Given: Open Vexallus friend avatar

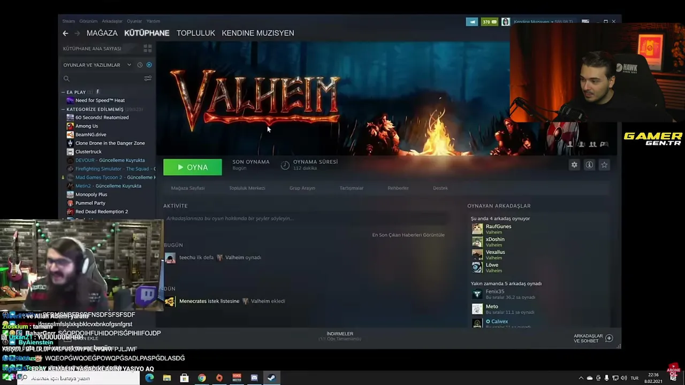Looking at the screenshot, I should [477, 255].
